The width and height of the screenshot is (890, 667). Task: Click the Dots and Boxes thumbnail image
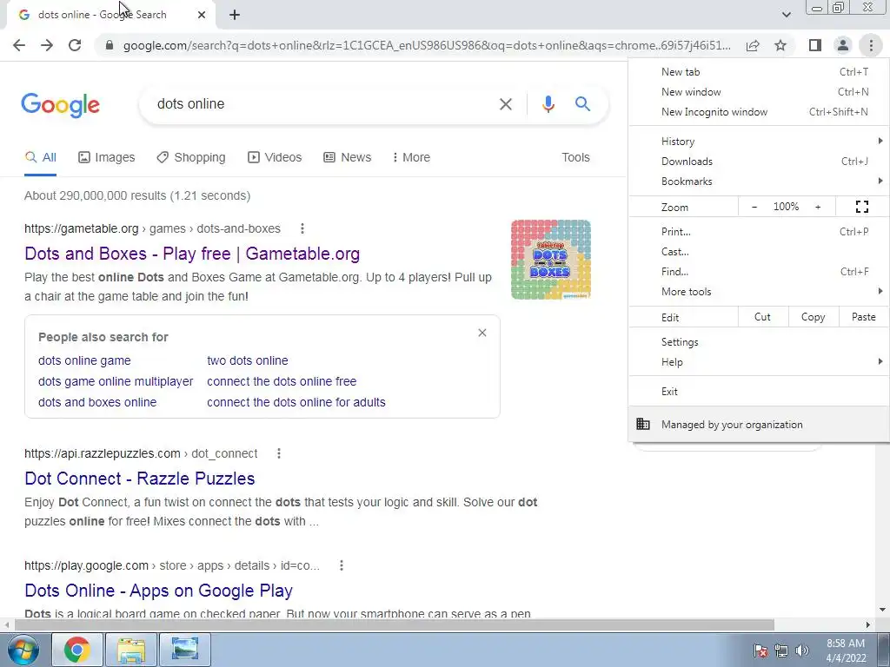tap(550, 260)
